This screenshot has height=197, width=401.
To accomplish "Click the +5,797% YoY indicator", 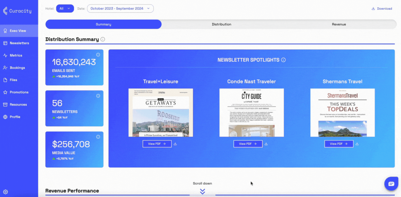I will [63, 159].
